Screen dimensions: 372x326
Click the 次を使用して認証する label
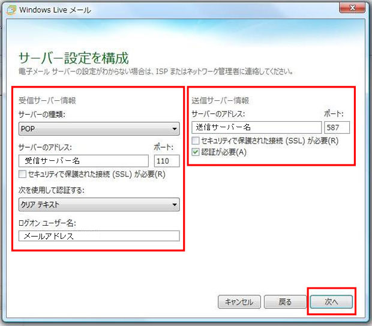tap(52, 191)
